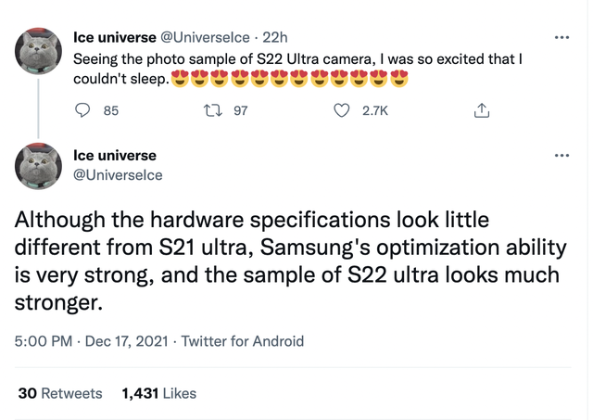This screenshot has height=420, width=593.
Task: Click the "Although the hardware specifications" tweet text
Action: pyautogui.click(x=287, y=261)
